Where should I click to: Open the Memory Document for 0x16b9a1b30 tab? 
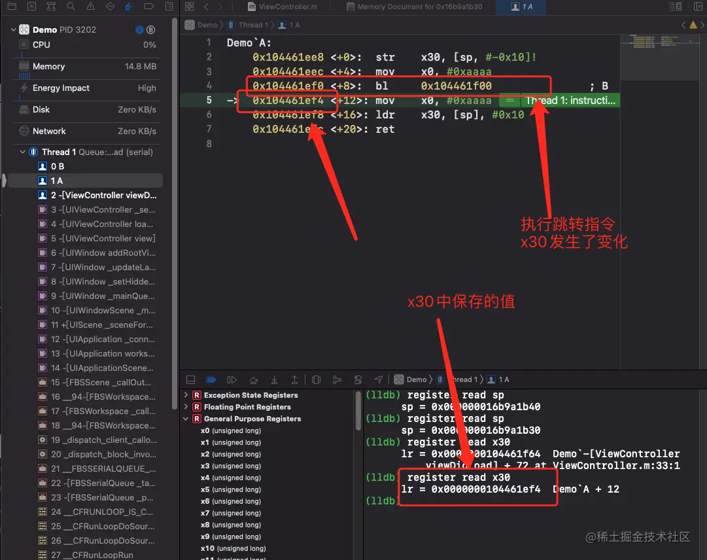pos(414,7)
